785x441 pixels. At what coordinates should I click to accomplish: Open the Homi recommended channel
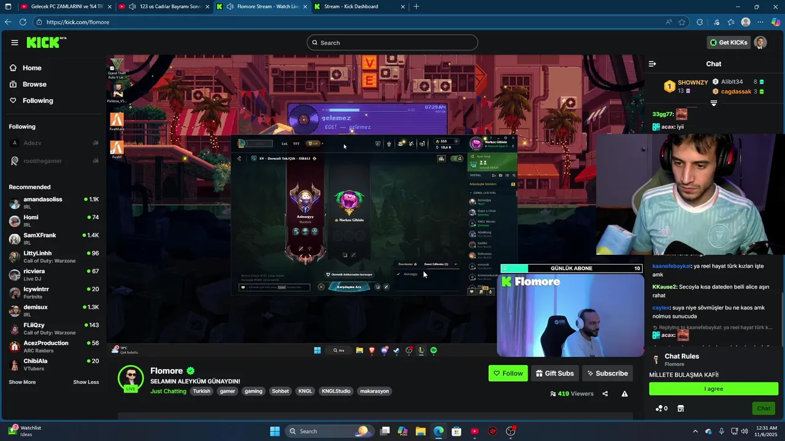53,221
